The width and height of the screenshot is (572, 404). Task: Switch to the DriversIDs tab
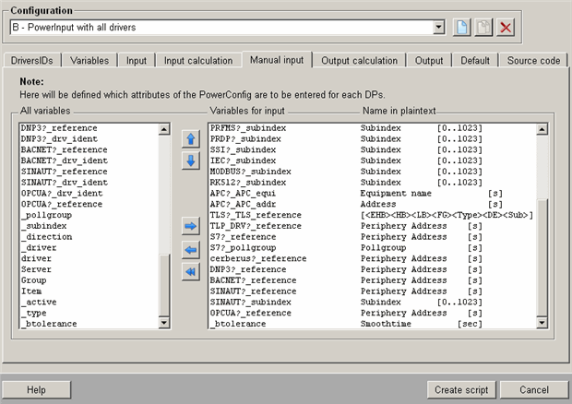tap(33, 60)
